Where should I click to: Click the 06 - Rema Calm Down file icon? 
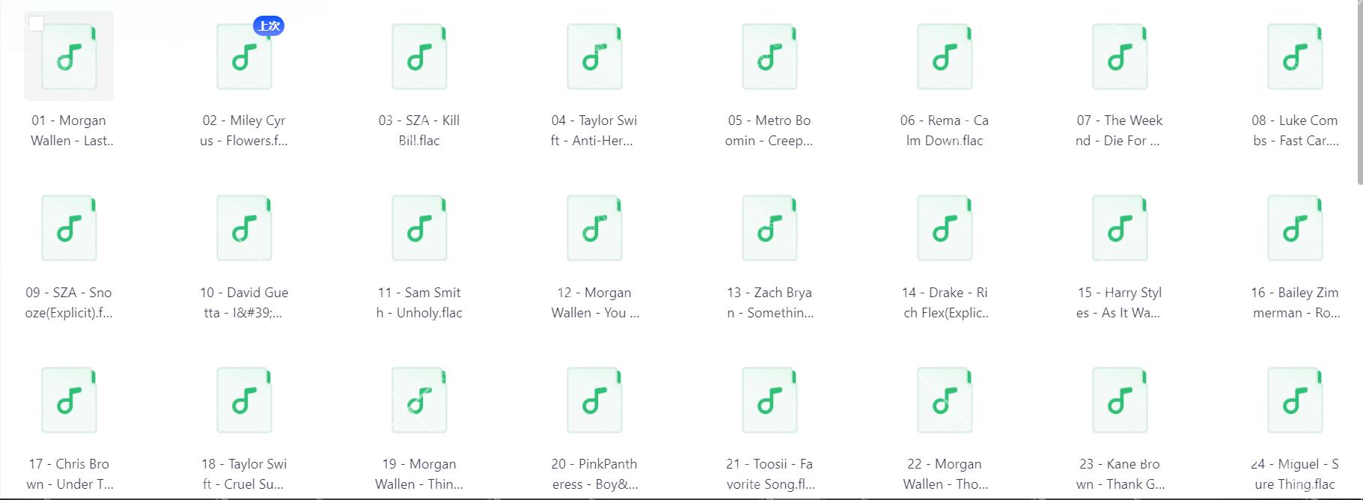[945, 57]
